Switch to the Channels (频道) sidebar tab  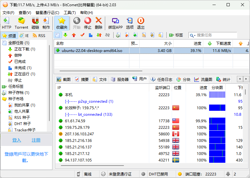pyautogui.click(x=9, y=35)
